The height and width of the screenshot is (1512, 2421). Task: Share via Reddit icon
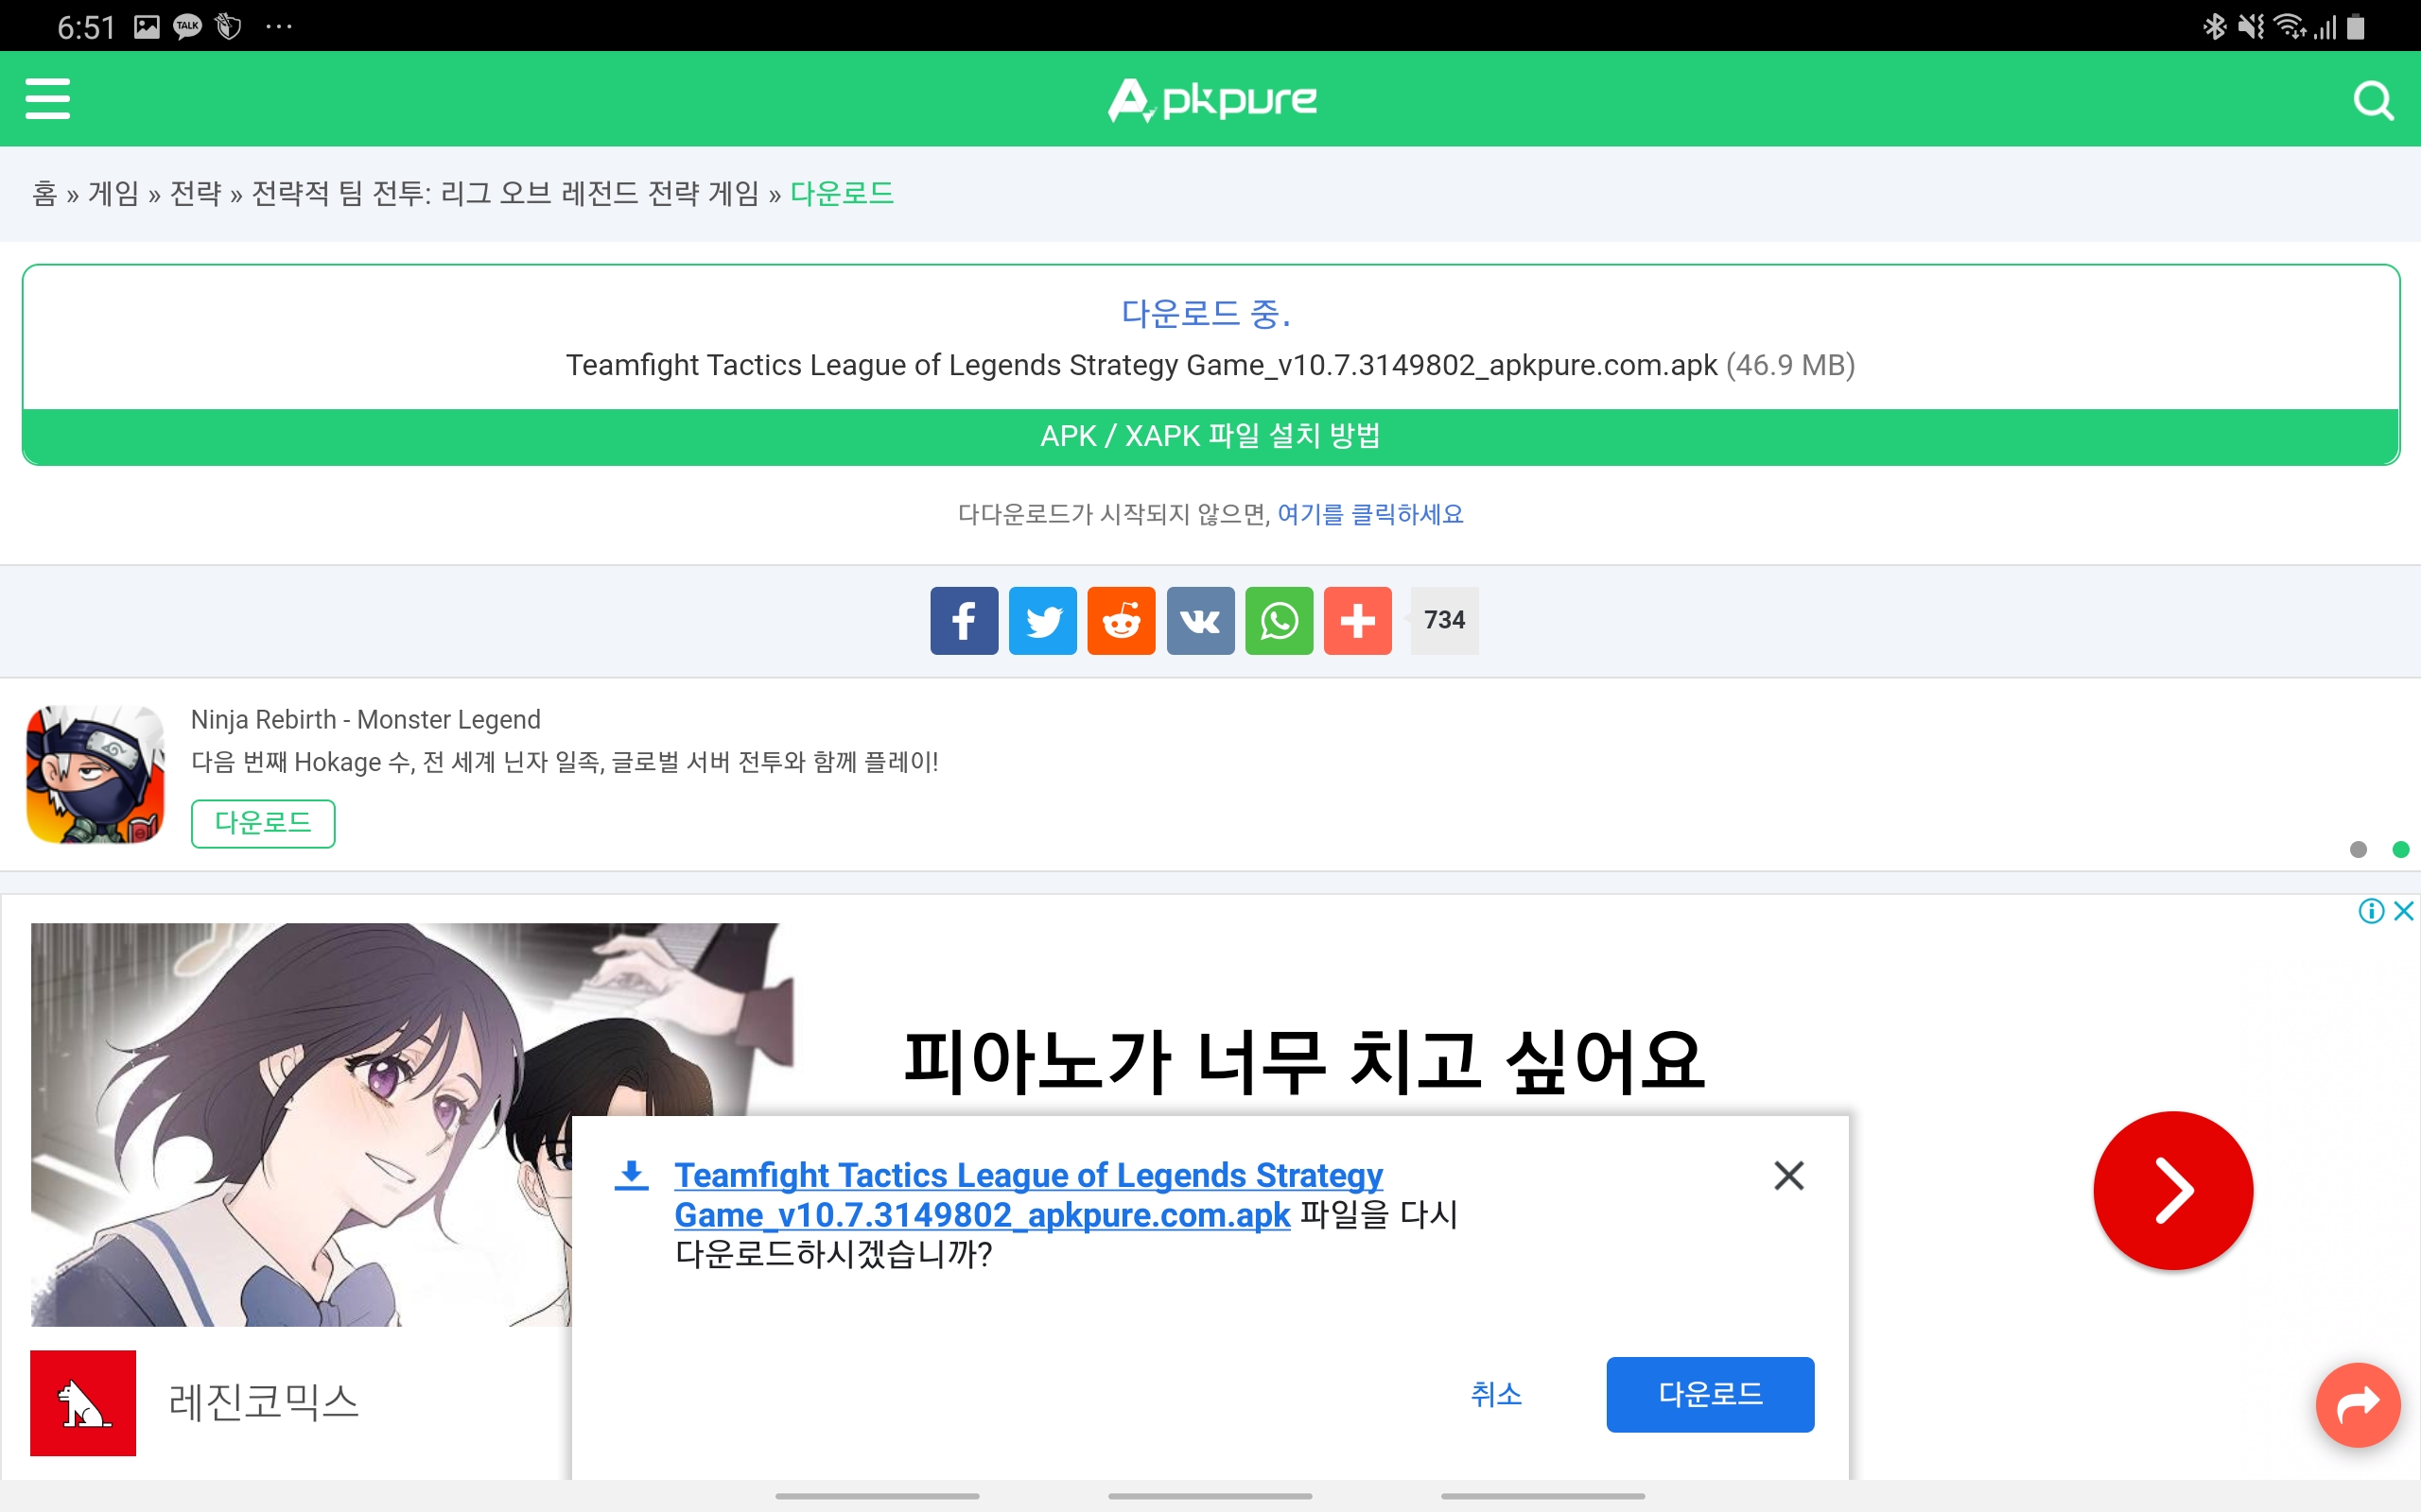(x=1121, y=620)
